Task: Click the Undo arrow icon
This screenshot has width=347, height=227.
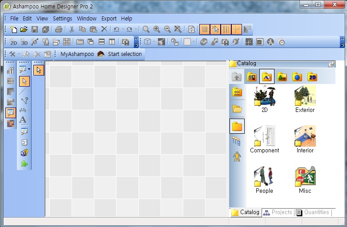Action: pyautogui.click(x=117, y=29)
